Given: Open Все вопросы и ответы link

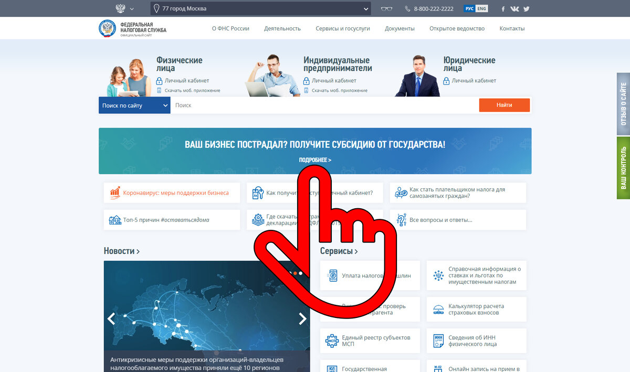Looking at the screenshot, I should [441, 220].
